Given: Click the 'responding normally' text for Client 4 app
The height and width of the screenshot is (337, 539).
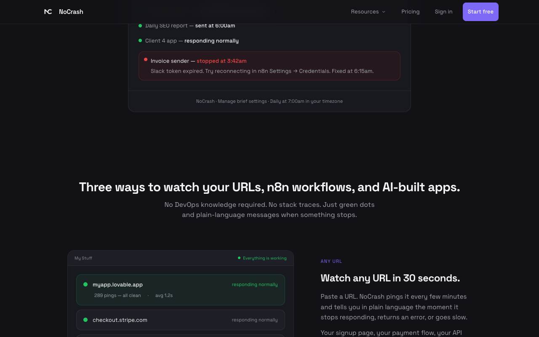Looking at the screenshot, I should [211, 40].
